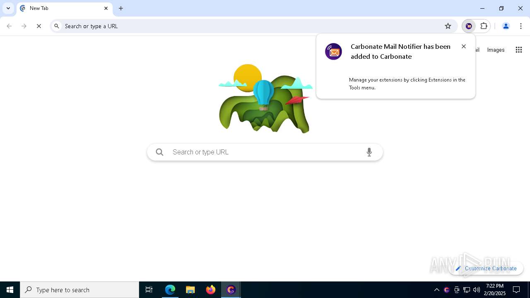Show hidden system tray icons

pyautogui.click(x=436, y=290)
